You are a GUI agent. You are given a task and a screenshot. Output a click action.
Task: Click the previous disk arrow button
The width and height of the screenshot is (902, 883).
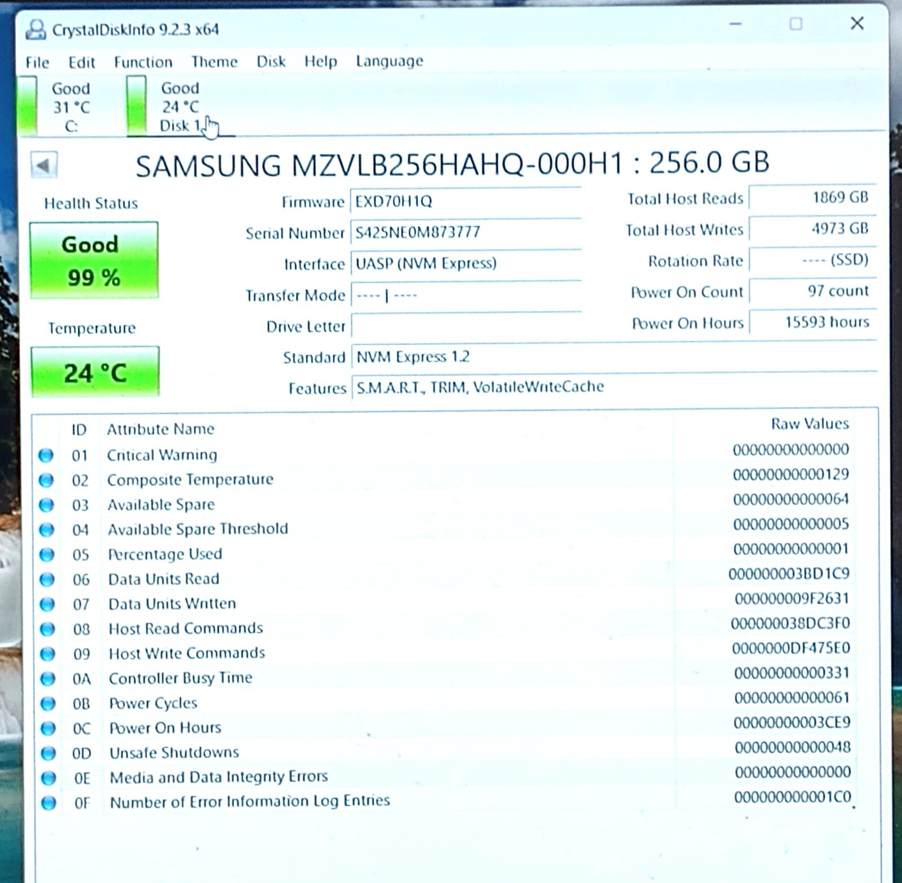pos(44,165)
